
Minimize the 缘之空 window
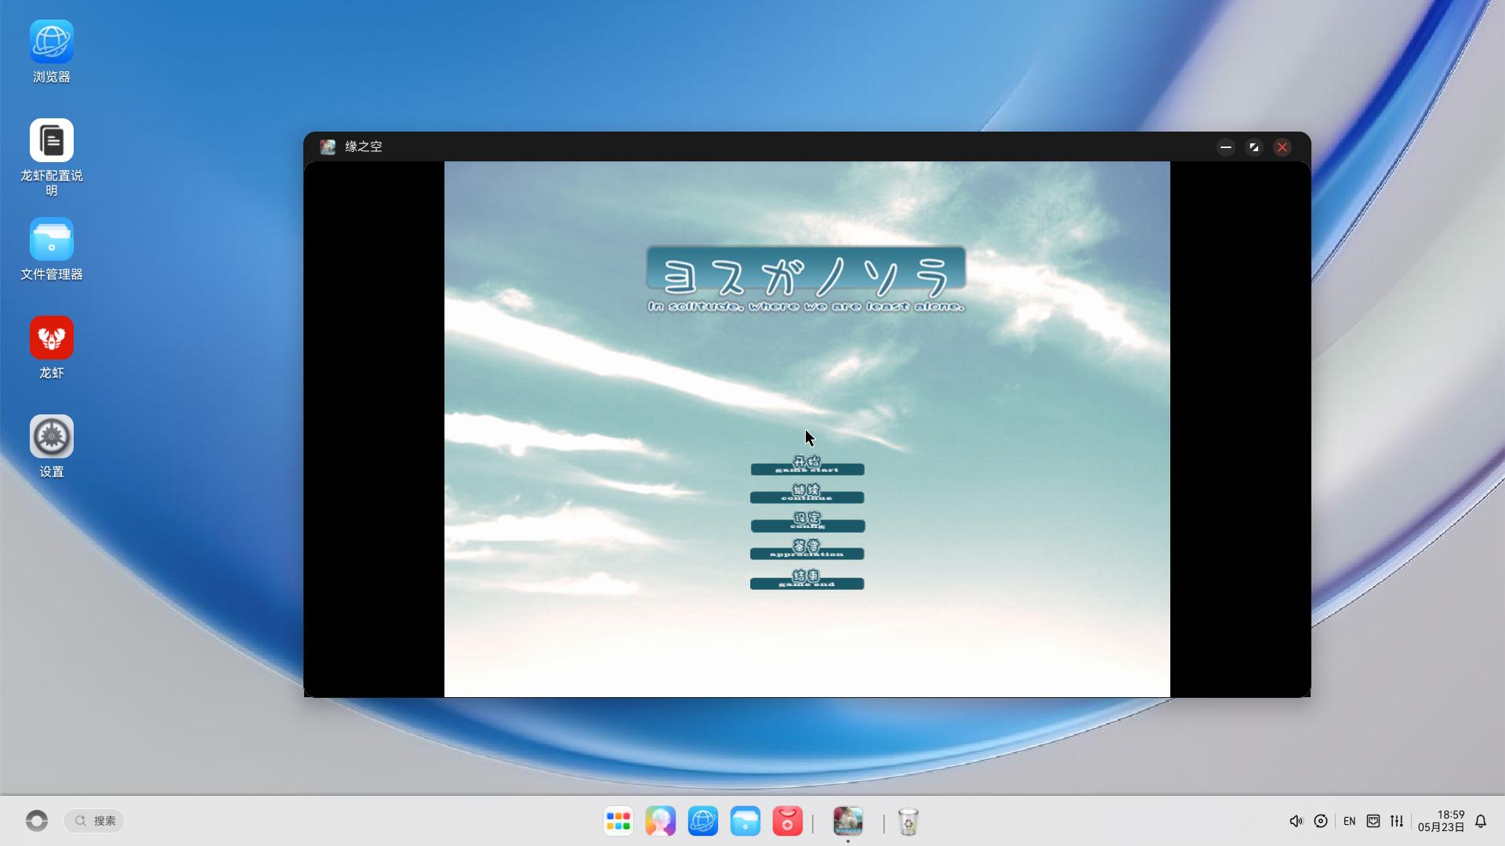[1226, 146]
